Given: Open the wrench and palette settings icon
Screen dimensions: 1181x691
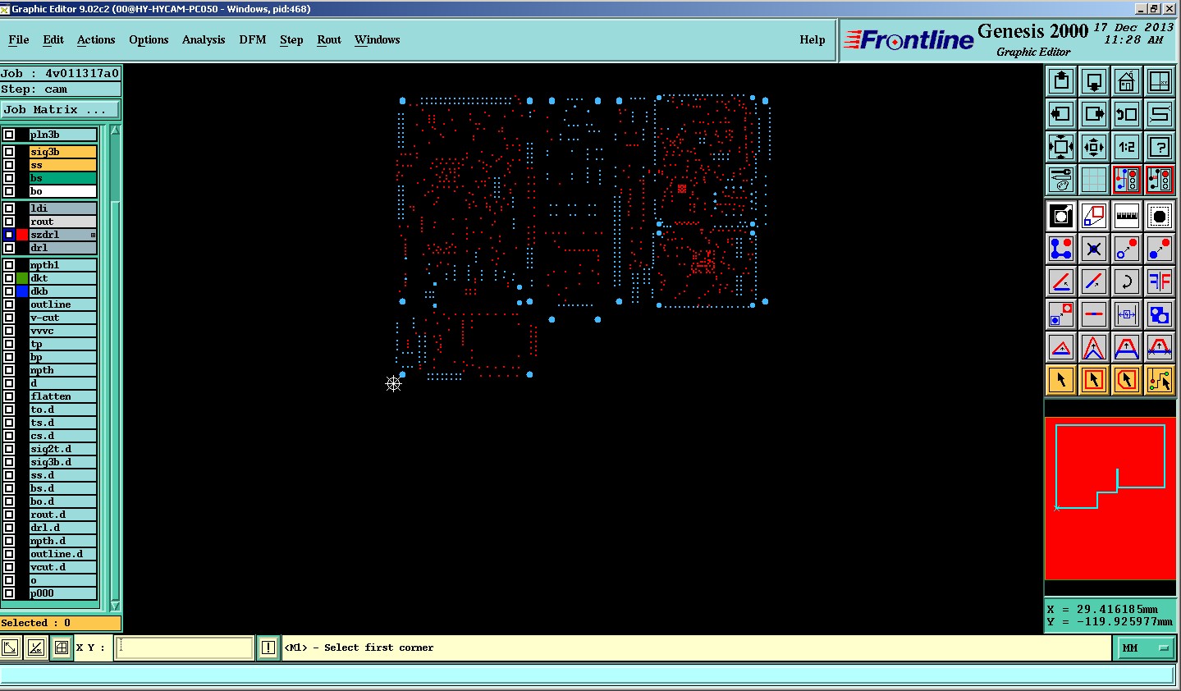Looking at the screenshot, I should (x=1061, y=180).
